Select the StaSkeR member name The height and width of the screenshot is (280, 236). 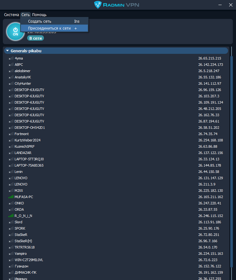click(21, 235)
